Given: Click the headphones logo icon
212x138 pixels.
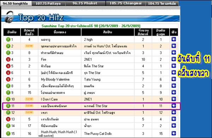Looking at the screenshot, I should (9, 17).
